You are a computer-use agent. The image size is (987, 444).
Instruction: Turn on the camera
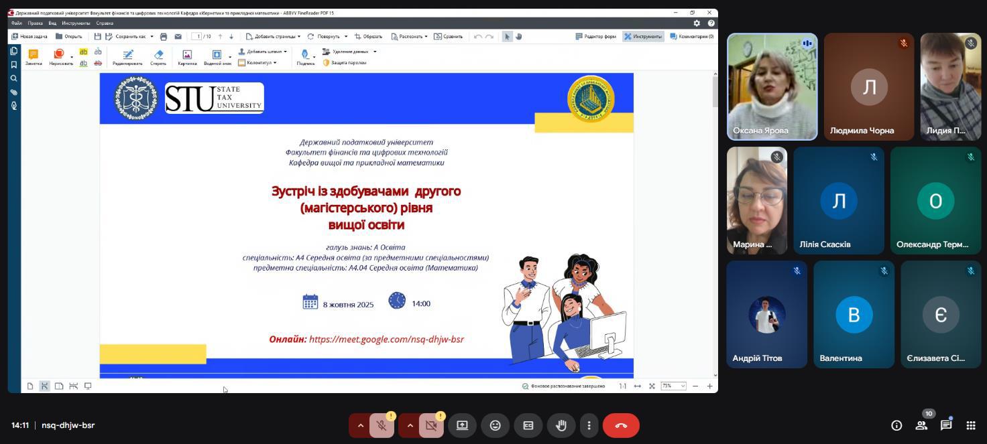coord(431,425)
